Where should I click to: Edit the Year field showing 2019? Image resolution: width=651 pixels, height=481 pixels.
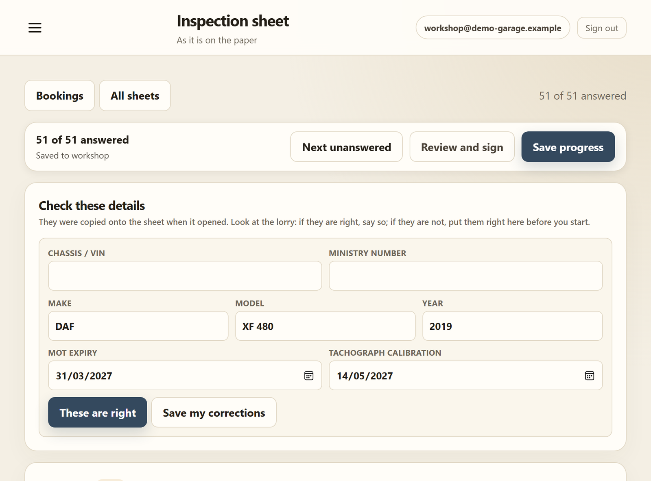point(513,326)
